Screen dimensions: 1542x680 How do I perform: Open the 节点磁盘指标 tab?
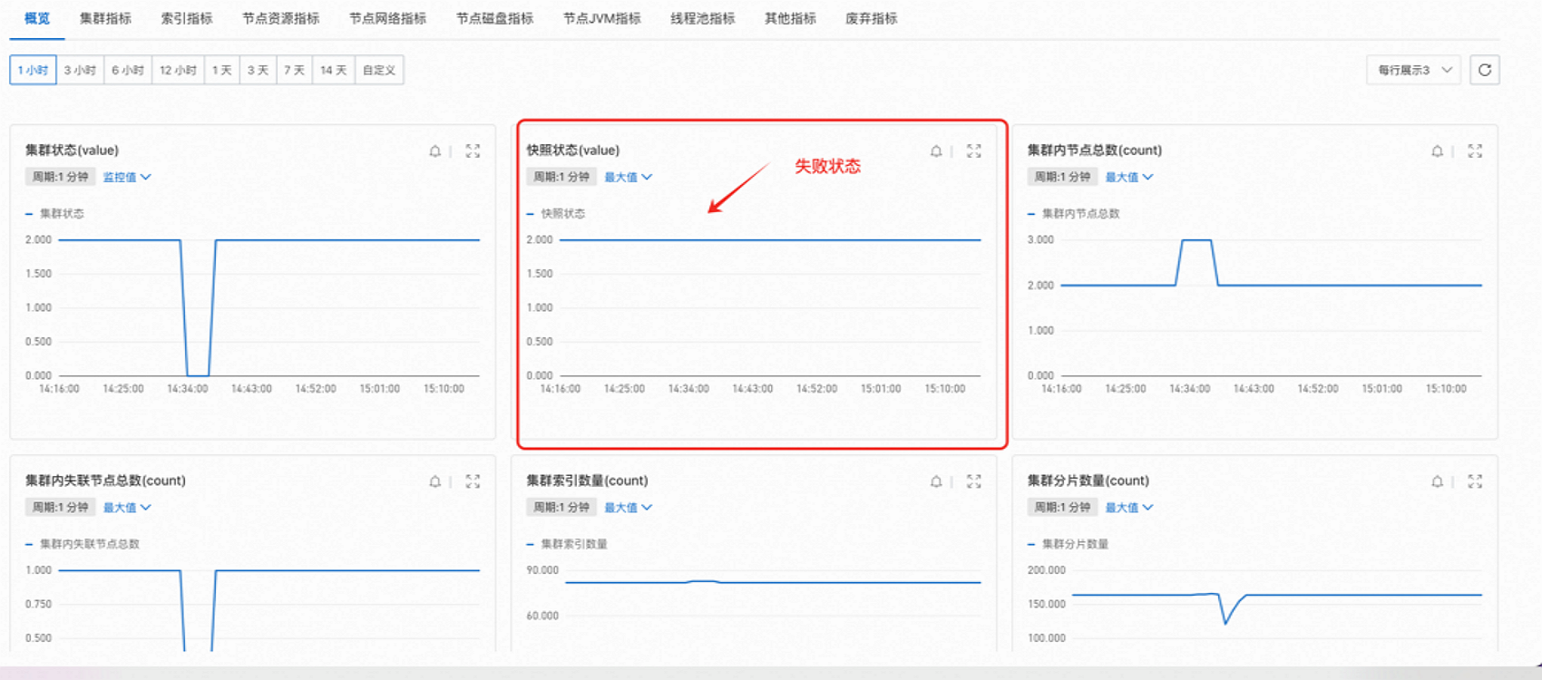click(x=495, y=18)
